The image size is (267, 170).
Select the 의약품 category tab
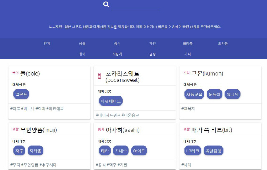point(223,44)
